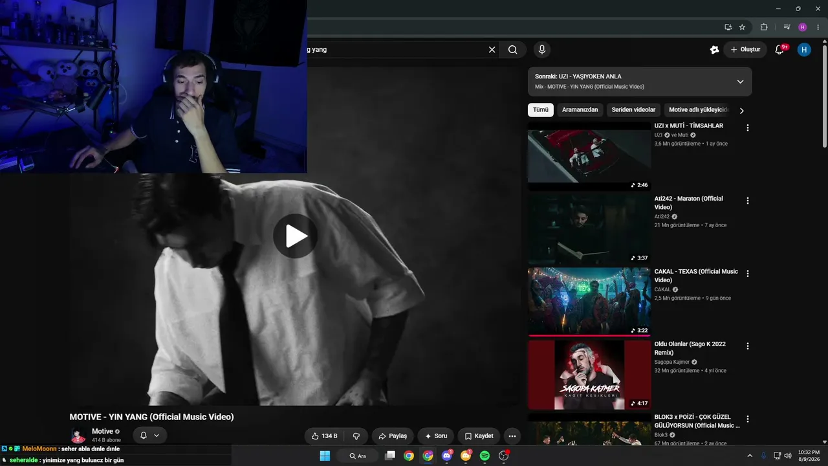The image size is (828, 466).
Task: Open options for UZI x MUTİ - TİMSAHLAR
Action: [x=748, y=128]
